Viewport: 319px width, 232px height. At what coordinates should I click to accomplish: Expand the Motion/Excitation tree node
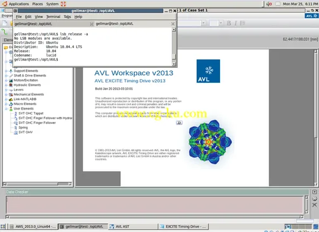click(x=6, y=80)
